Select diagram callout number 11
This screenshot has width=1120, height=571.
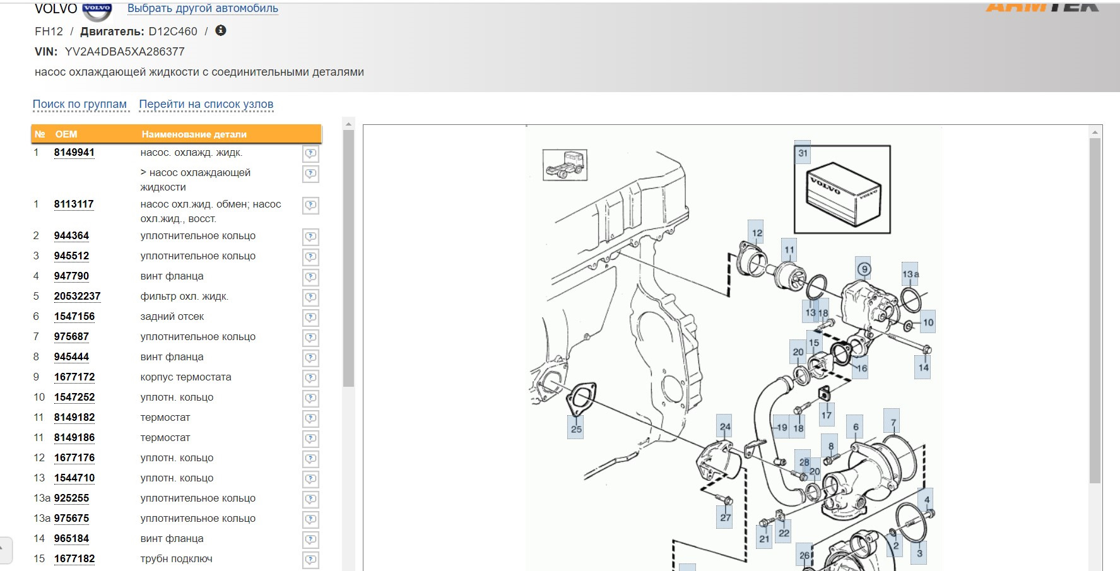coord(789,250)
